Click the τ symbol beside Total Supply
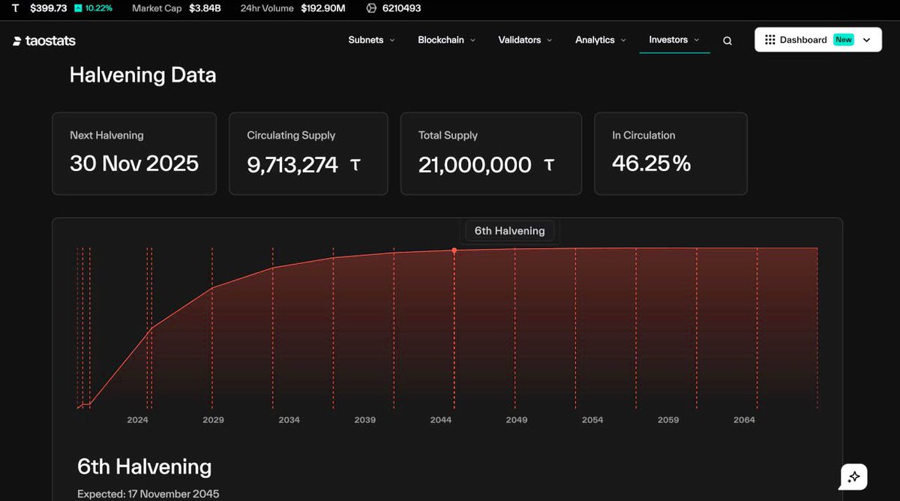 (548, 166)
